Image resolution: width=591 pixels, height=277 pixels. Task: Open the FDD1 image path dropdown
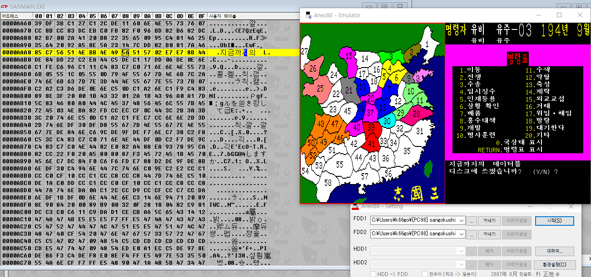tap(462, 221)
